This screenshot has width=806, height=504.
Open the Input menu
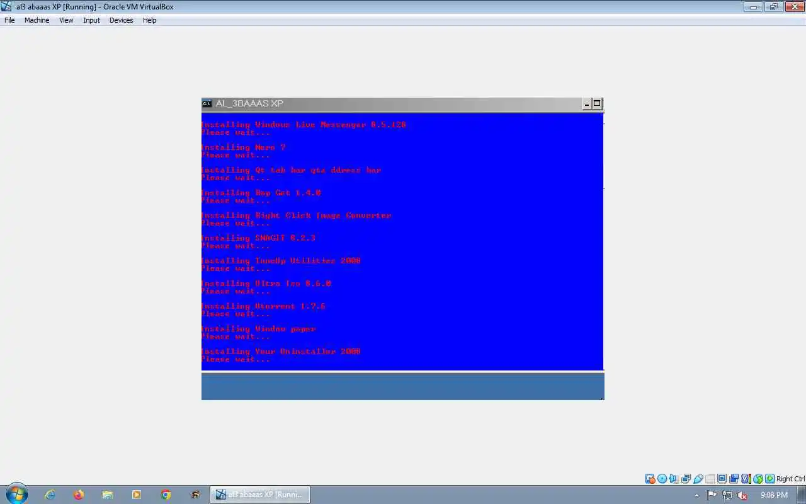click(91, 20)
